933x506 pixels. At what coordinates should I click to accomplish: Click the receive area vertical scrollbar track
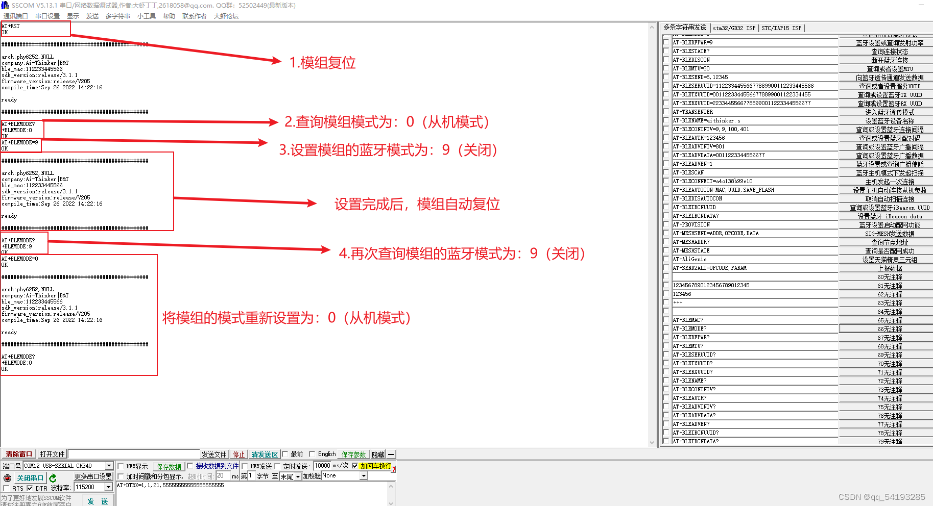652,235
